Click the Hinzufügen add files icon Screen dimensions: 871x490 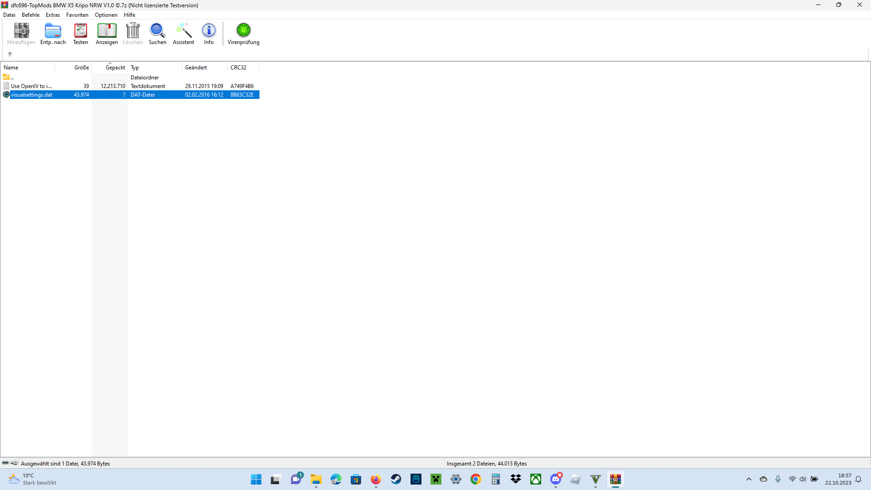(21, 34)
